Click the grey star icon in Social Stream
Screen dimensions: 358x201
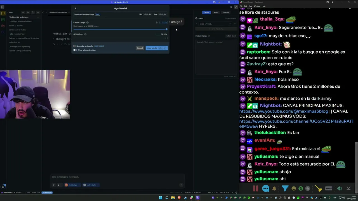(308, 188)
